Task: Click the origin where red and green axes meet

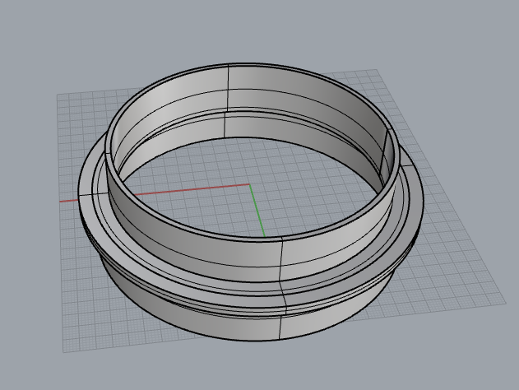Action: [249, 184]
